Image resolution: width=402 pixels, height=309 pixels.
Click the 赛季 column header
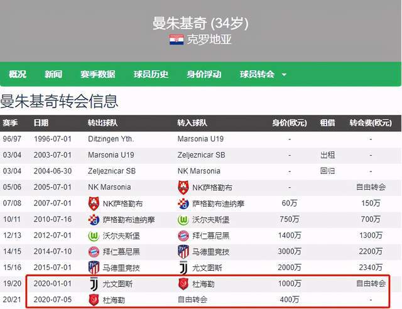click(10, 123)
